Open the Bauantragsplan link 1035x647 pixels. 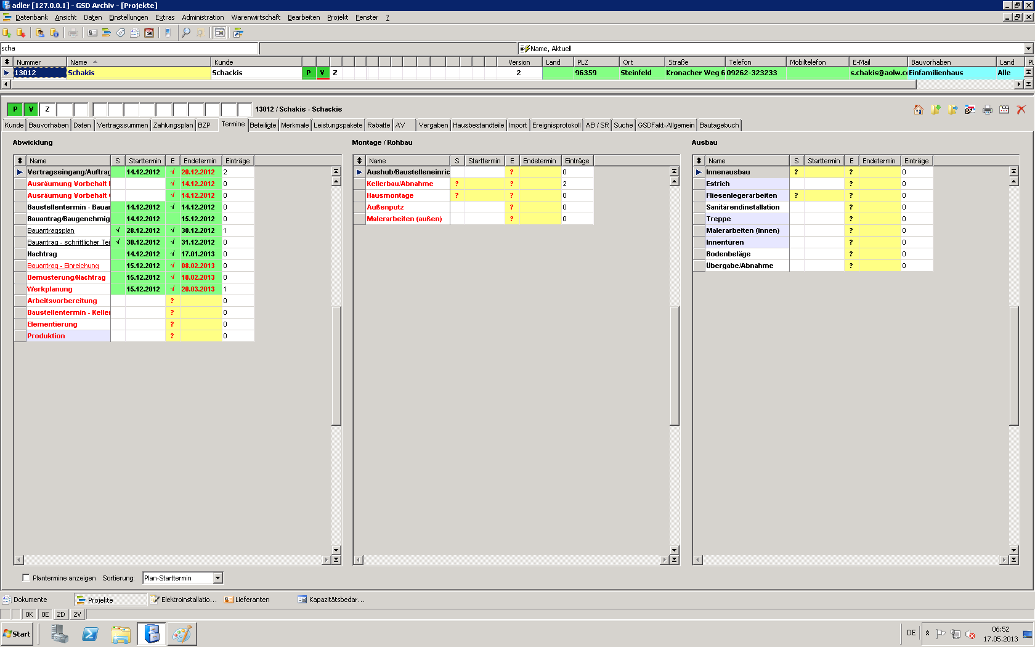coord(51,230)
